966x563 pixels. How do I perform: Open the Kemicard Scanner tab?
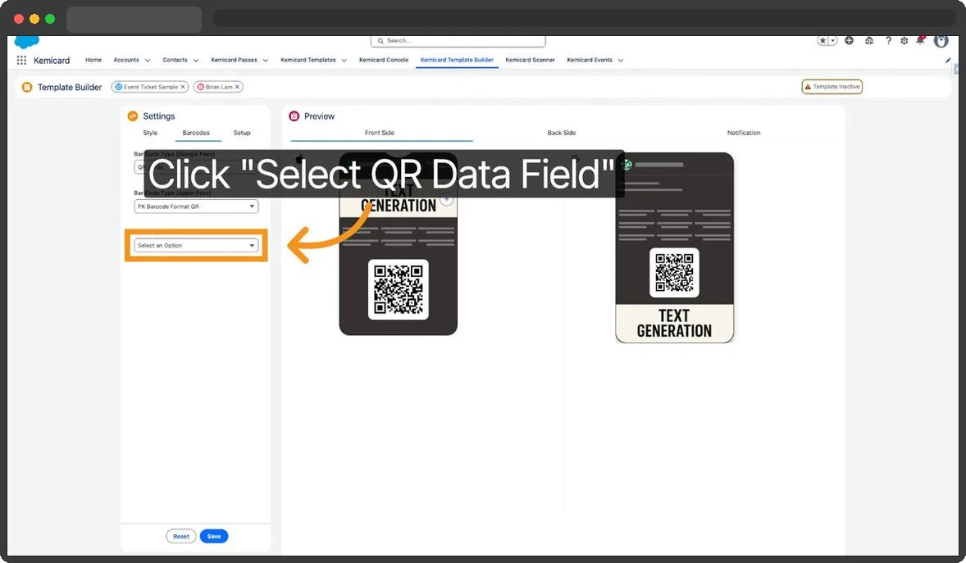pos(530,61)
